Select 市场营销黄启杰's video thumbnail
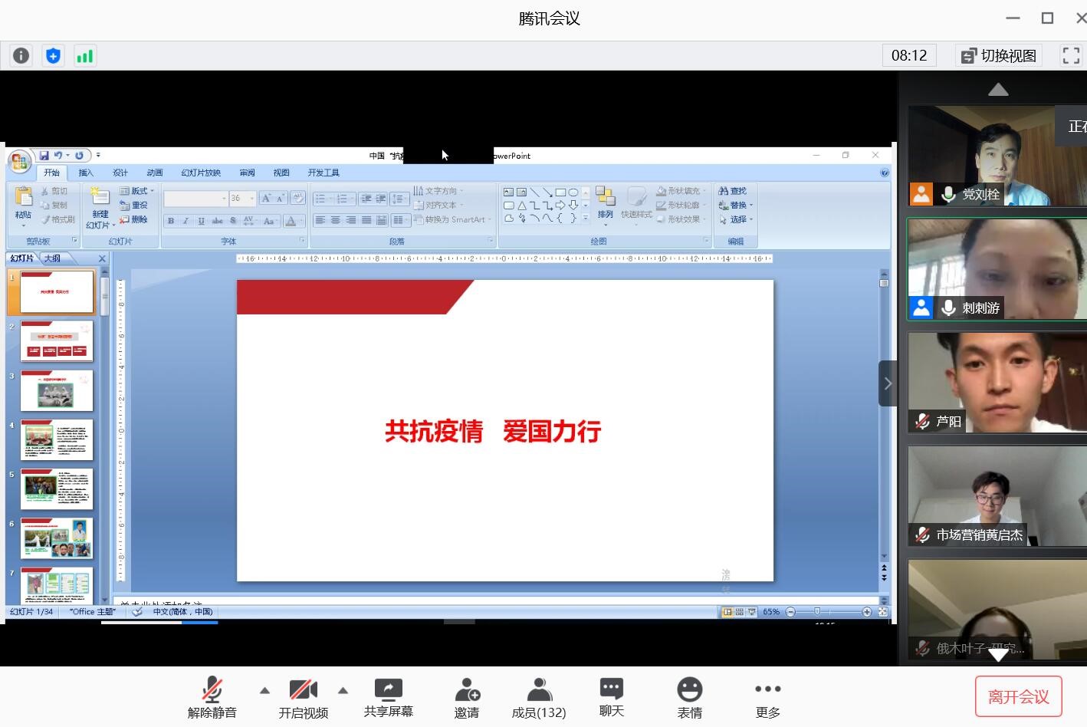Image resolution: width=1087 pixels, height=727 pixels. [x=997, y=495]
